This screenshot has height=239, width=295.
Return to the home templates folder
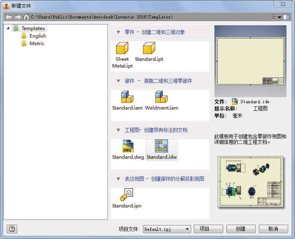[26, 17]
